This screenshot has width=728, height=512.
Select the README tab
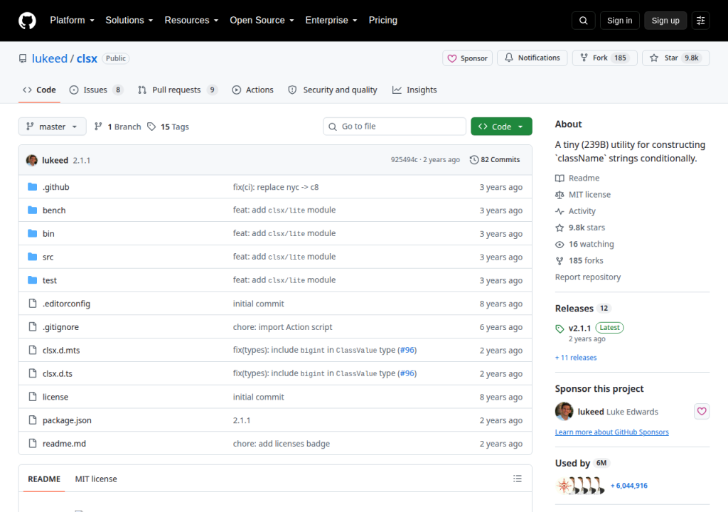coord(44,479)
